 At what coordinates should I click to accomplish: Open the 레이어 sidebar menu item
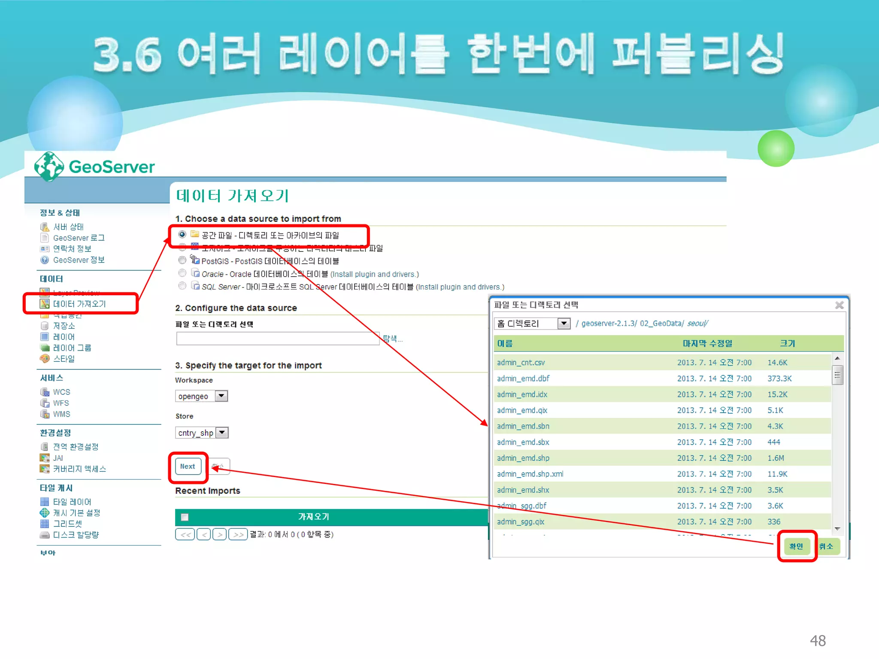pyautogui.click(x=64, y=337)
